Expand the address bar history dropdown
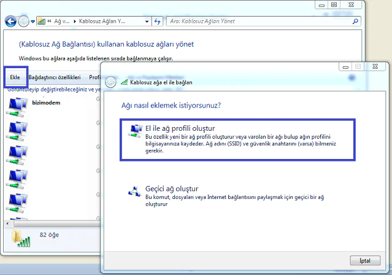 146,21
